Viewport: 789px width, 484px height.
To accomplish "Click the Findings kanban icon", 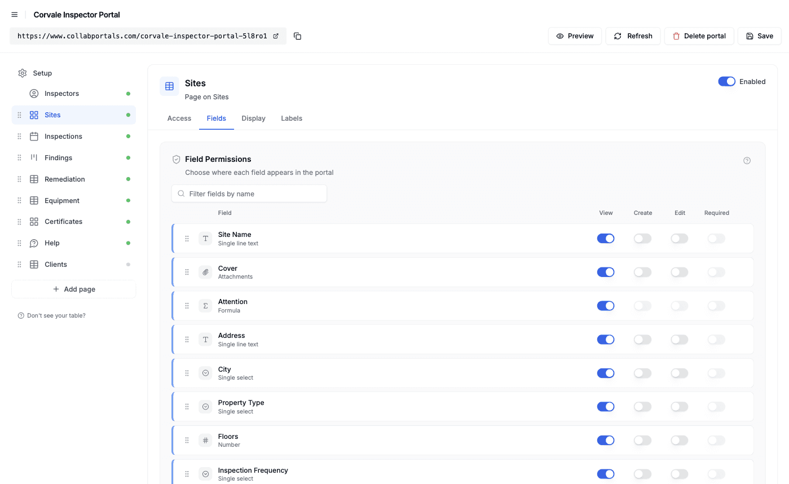I will 34,158.
